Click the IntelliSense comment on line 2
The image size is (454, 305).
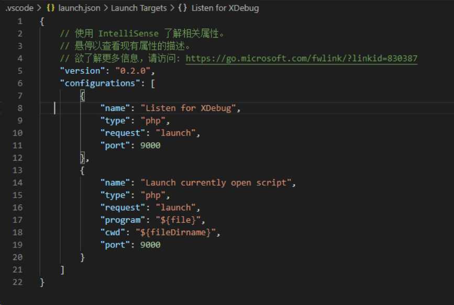pos(142,33)
